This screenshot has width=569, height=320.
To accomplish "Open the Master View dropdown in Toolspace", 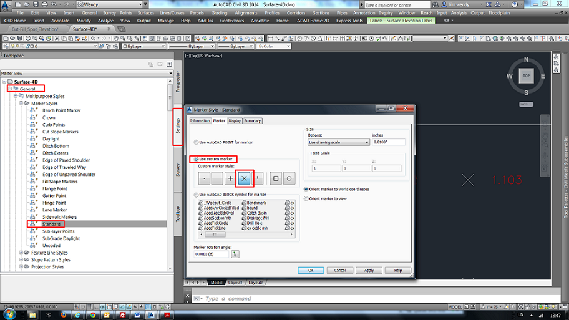I will pos(87,73).
